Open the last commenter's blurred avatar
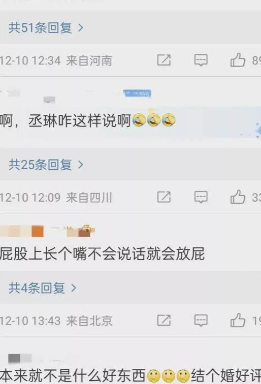 (x=20, y=359)
